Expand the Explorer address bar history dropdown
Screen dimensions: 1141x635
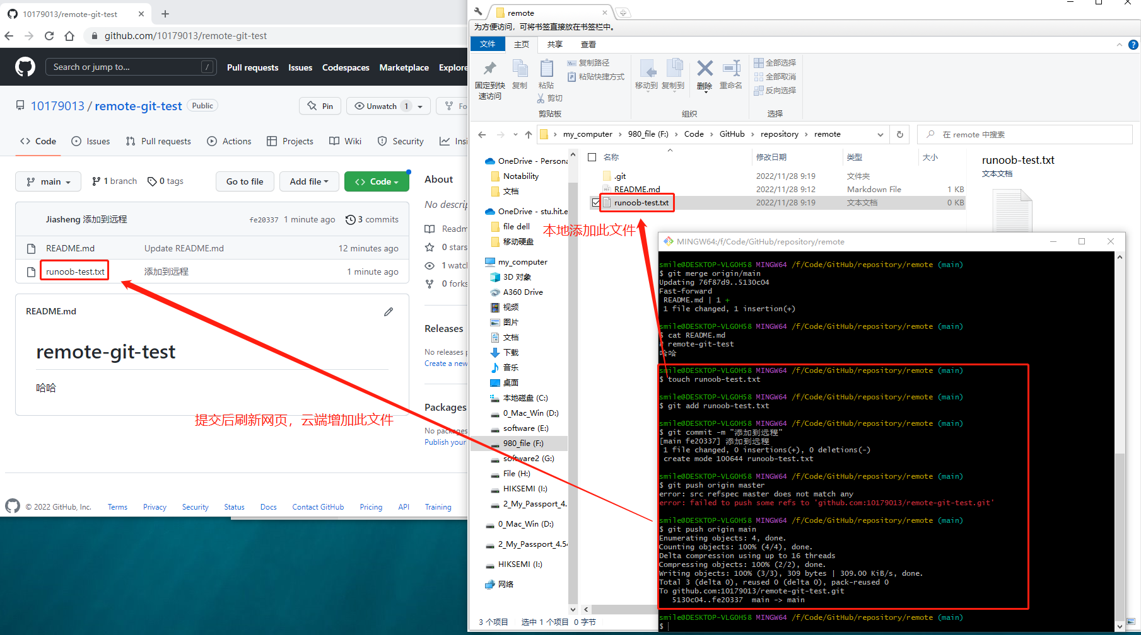pyautogui.click(x=881, y=134)
